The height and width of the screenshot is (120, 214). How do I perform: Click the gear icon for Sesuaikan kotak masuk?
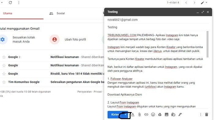click(x=2, y=39)
